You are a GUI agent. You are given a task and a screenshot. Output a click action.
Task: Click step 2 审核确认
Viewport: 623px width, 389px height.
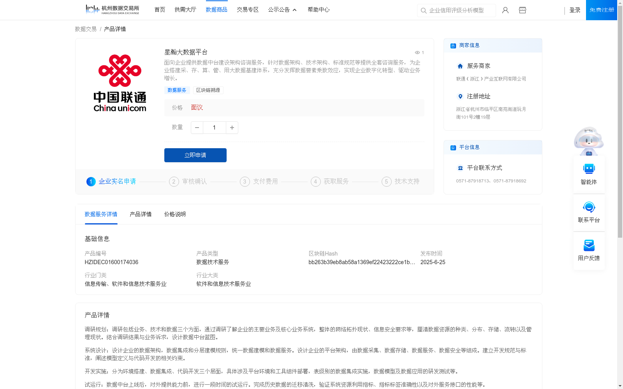point(188,182)
